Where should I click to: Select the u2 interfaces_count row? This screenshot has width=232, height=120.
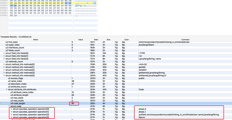pos(116,48)
